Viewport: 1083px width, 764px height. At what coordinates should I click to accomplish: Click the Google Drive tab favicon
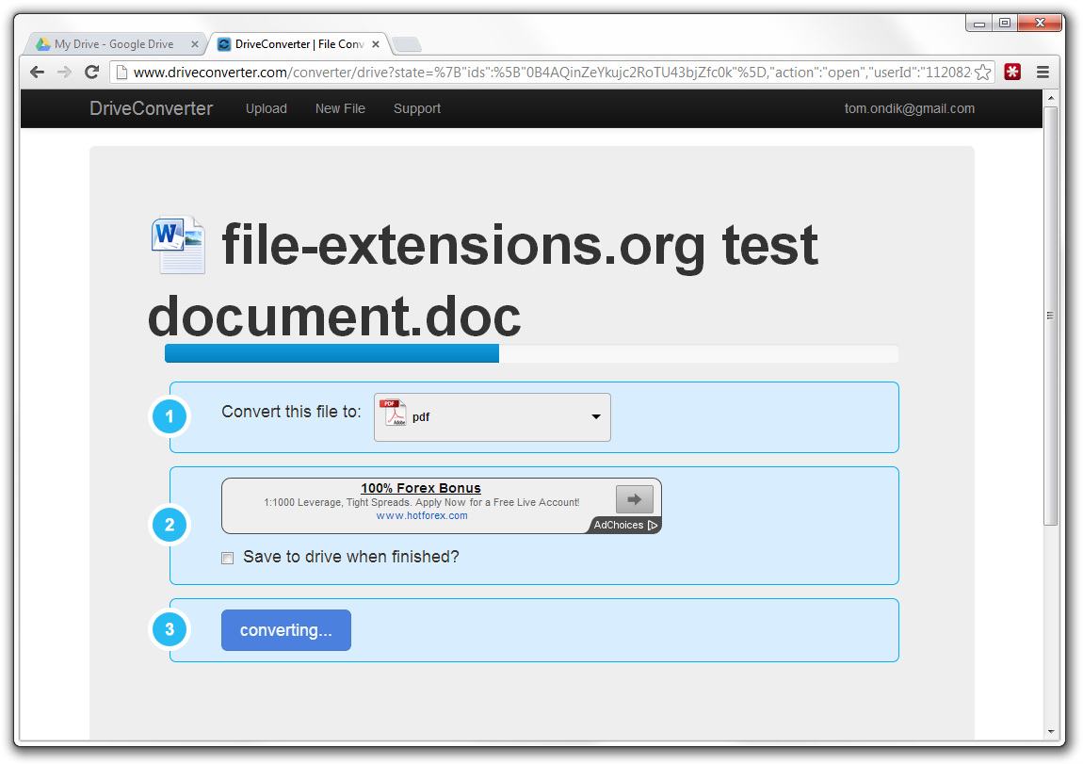[42, 44]
